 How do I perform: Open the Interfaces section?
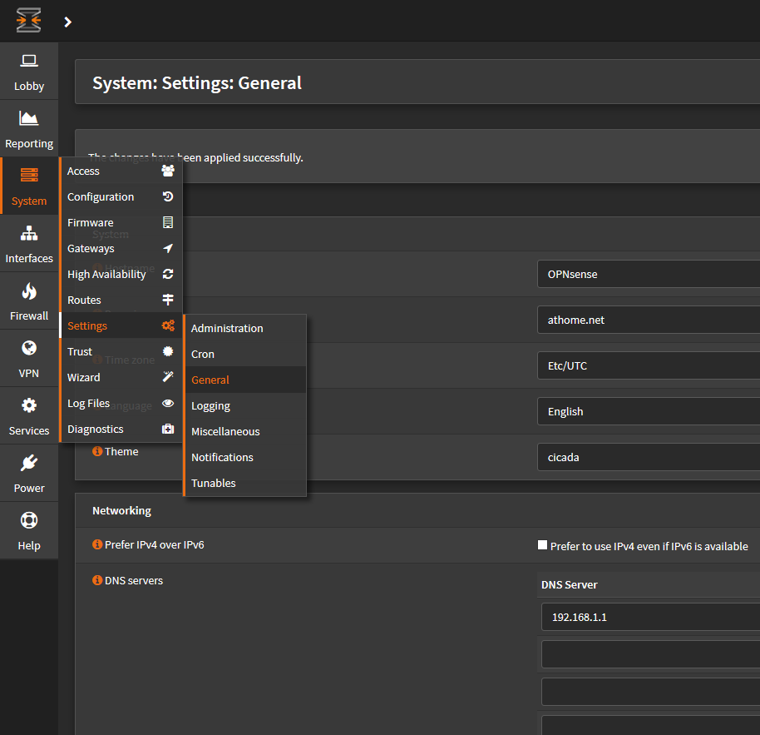[29, 244]
